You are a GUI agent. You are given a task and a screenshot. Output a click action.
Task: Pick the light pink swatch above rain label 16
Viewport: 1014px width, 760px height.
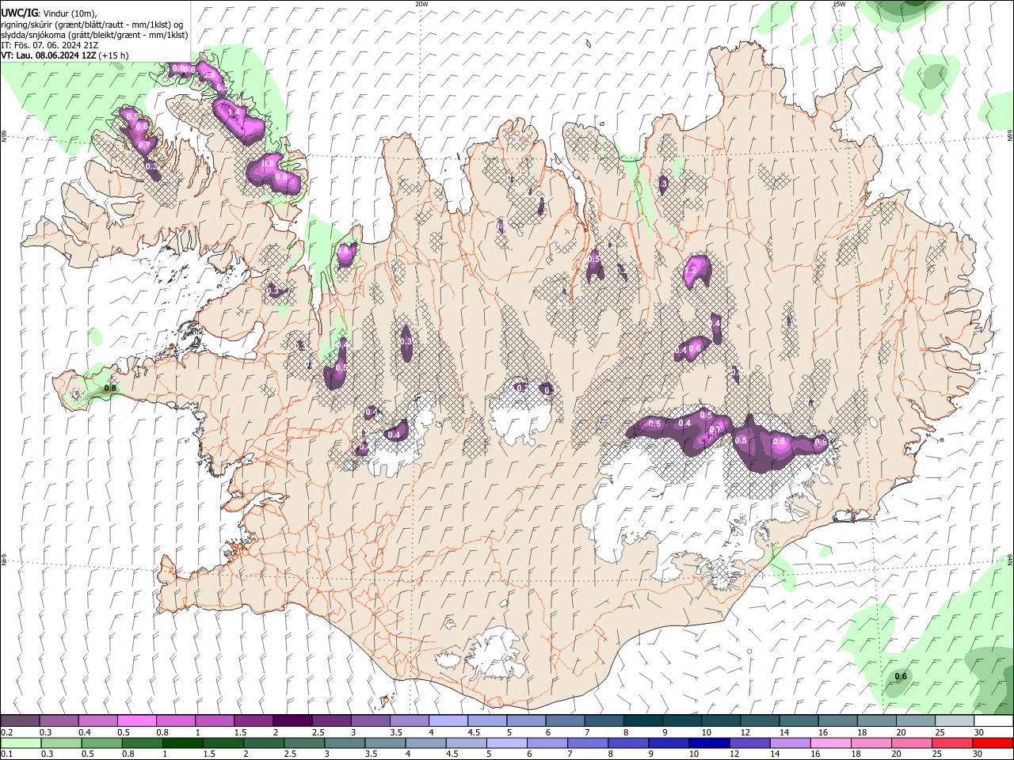(x=832, y=743)
